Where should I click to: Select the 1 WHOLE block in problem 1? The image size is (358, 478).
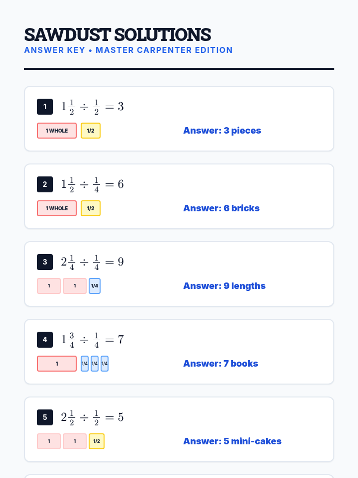[x=57, y=131]
